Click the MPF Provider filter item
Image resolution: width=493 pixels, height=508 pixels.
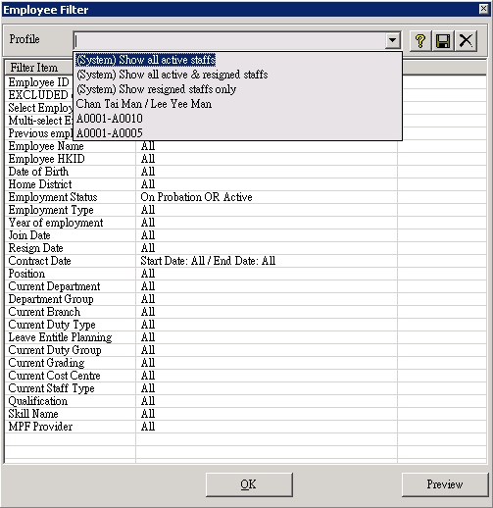click(x=40, y=427)
